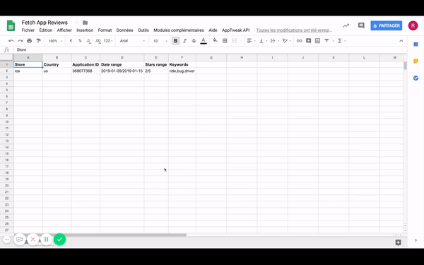
Task: Open the borders menu
Action: pyautogui.click(x=225, y=41)
